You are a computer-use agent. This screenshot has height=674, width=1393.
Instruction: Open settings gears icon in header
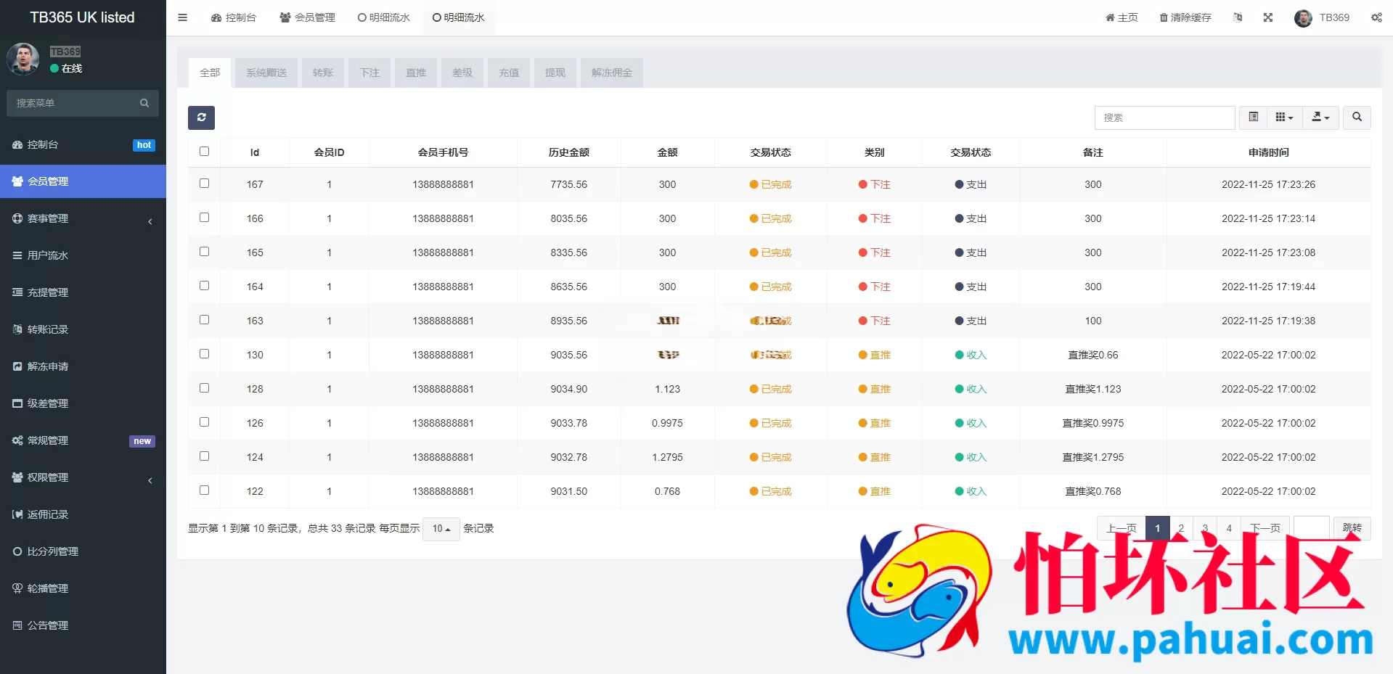(1376, 17)
